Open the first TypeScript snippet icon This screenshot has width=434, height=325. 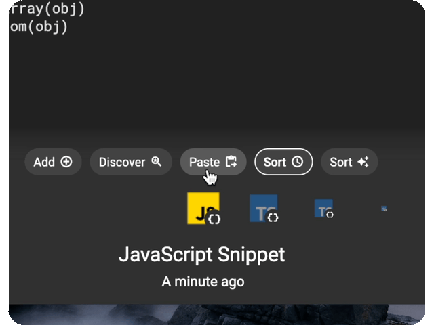pos(264,209)
